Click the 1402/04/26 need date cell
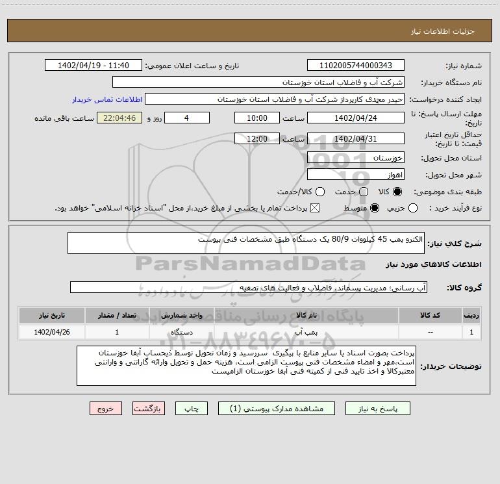The height and width of the screenshot is (484, 500). (52, 332)
